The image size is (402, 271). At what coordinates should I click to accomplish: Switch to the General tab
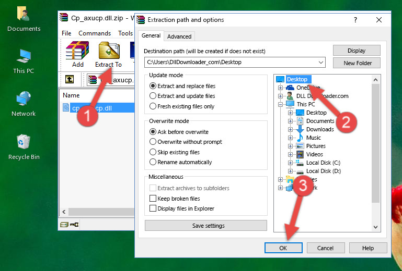(151, 35)
